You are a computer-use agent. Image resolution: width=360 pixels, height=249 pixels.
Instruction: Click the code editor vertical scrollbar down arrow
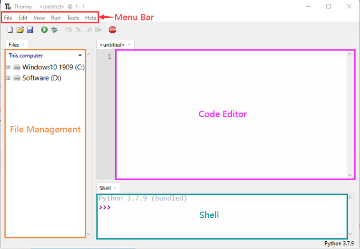(350, 175)
